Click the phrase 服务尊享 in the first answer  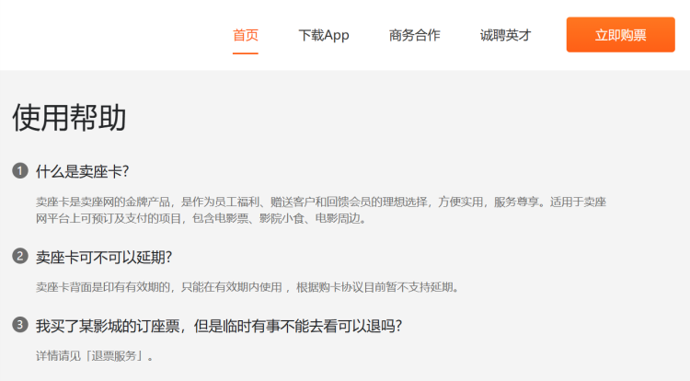[x=519, y=202]
